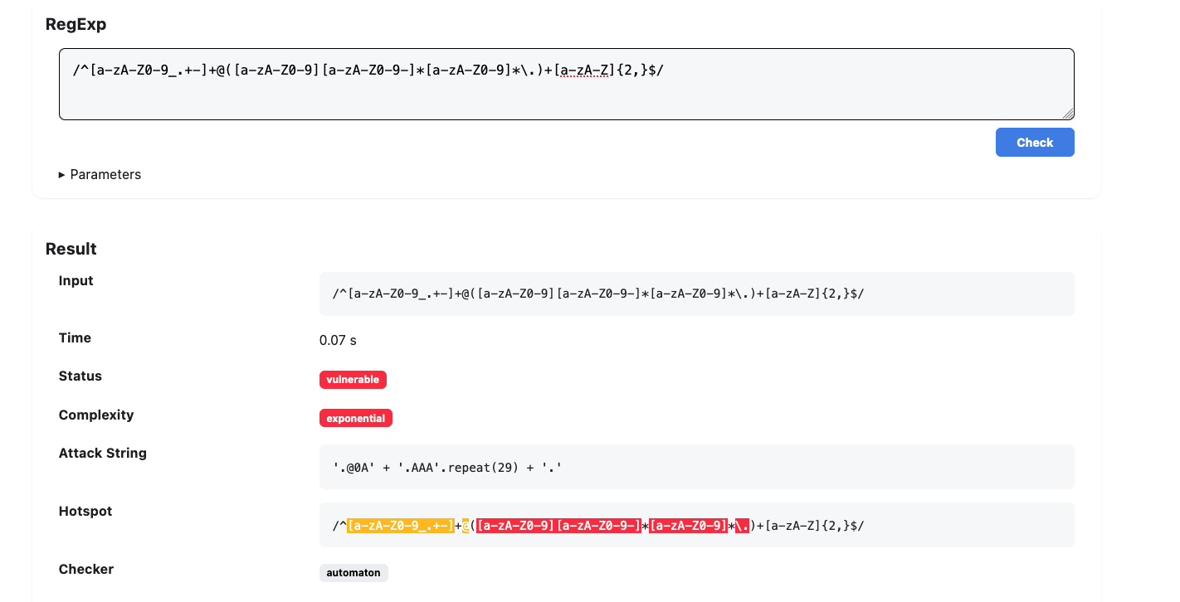The height and width of the screenshot is (602, 1180).
Task: Click the exponential complexity badge
Action: tap(356, 418)
